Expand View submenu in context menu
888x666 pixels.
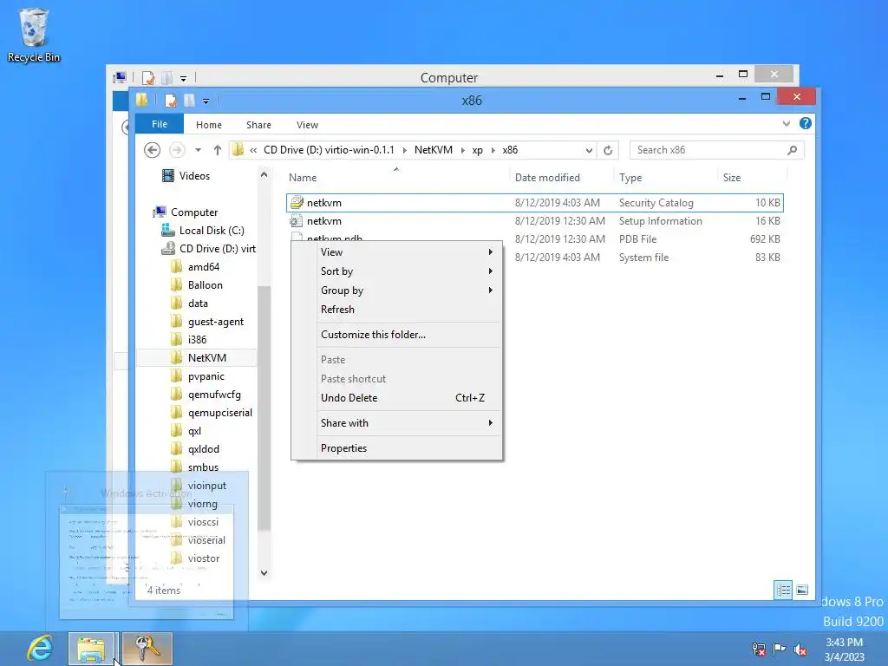click(x=396, y=252)
